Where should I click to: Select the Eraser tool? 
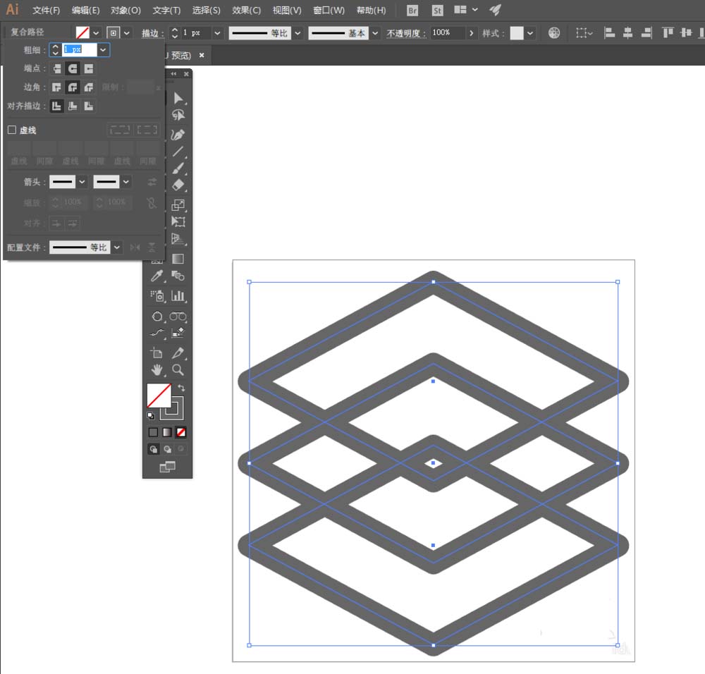pyautogui.click(x=178, y=185)
